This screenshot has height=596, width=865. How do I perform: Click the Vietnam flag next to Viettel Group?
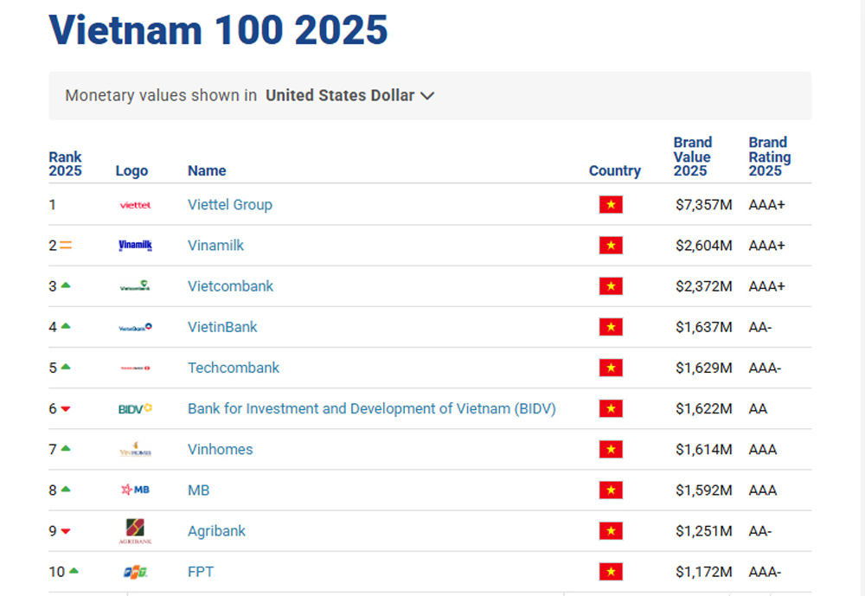click(x=611, y=205)
